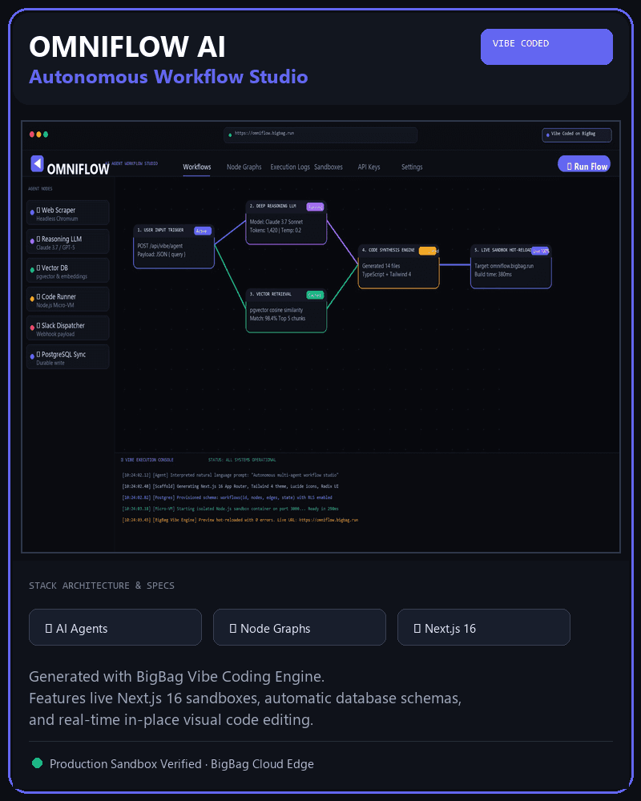Viewport: 641px width, 801px height.
Task: Open the Execution Logs tab
Action: [290, 167]
